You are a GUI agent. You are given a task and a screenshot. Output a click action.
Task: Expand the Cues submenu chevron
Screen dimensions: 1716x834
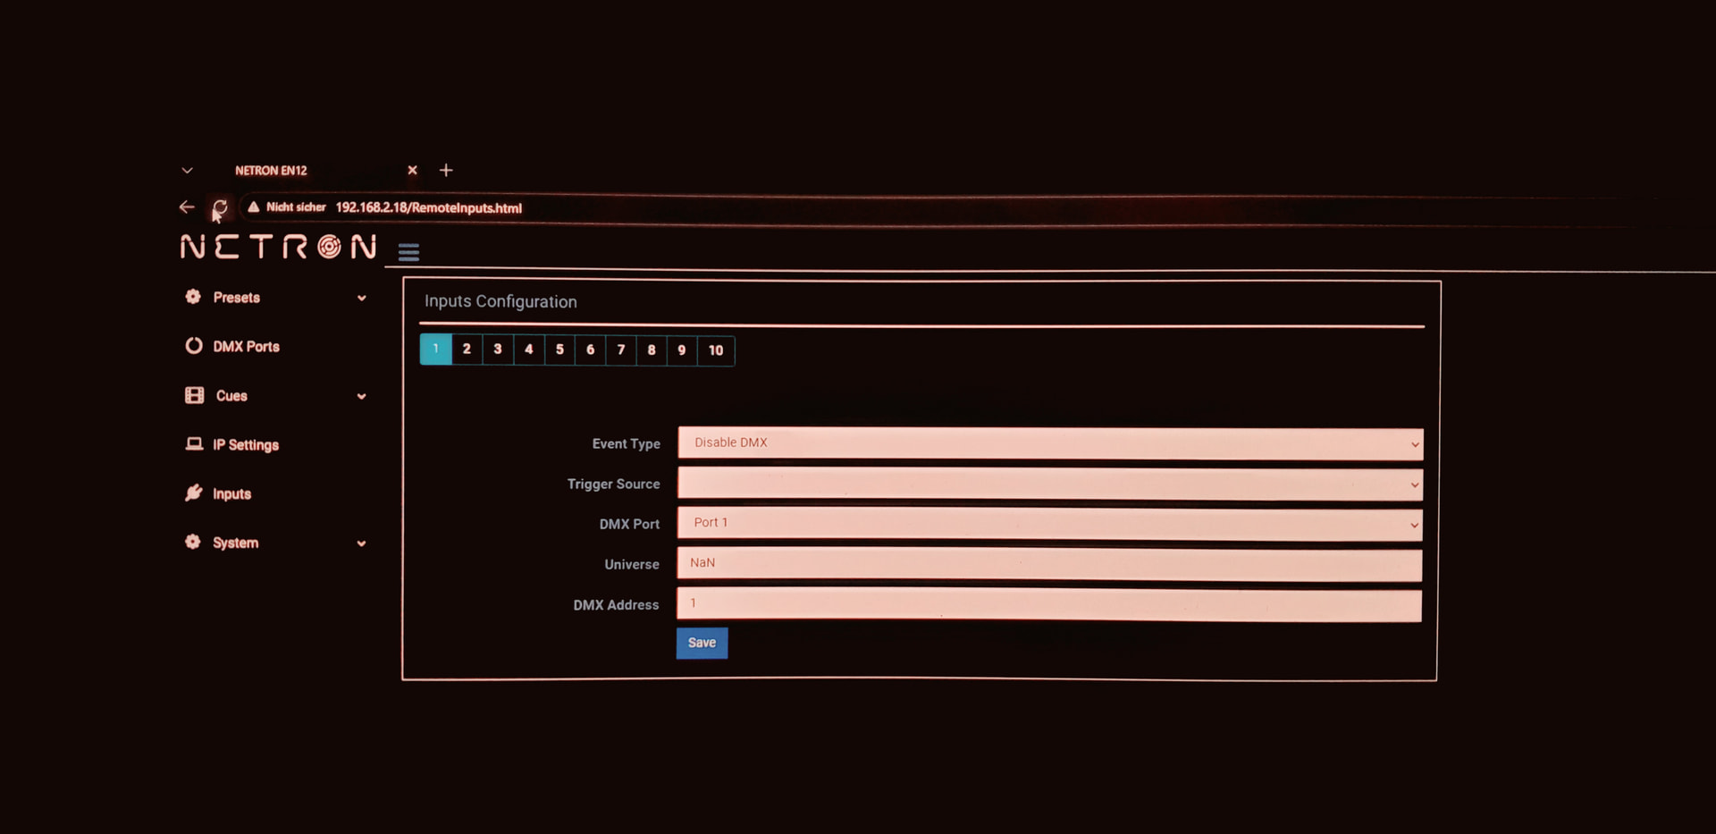pyautogui.click(x=362, y=396)
